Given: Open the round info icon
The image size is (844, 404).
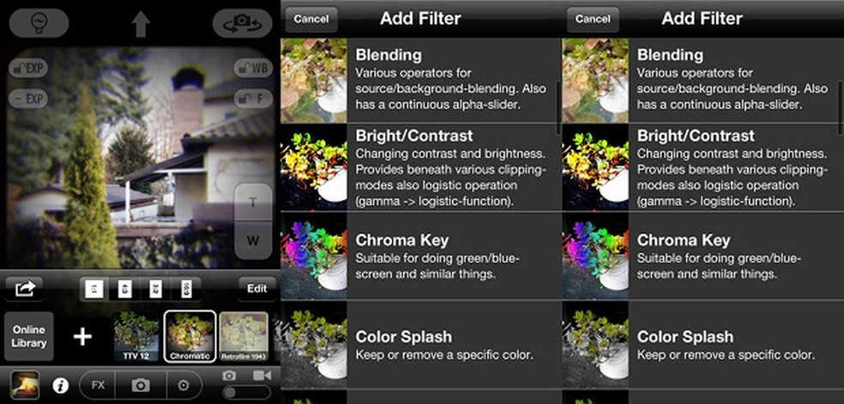Looking at the screenshot, I should (60, 385).
